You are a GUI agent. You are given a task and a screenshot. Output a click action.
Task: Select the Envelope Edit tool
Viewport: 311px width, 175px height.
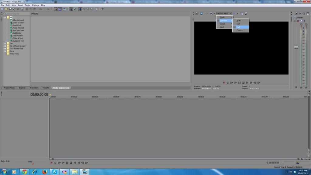pos(84,9)
